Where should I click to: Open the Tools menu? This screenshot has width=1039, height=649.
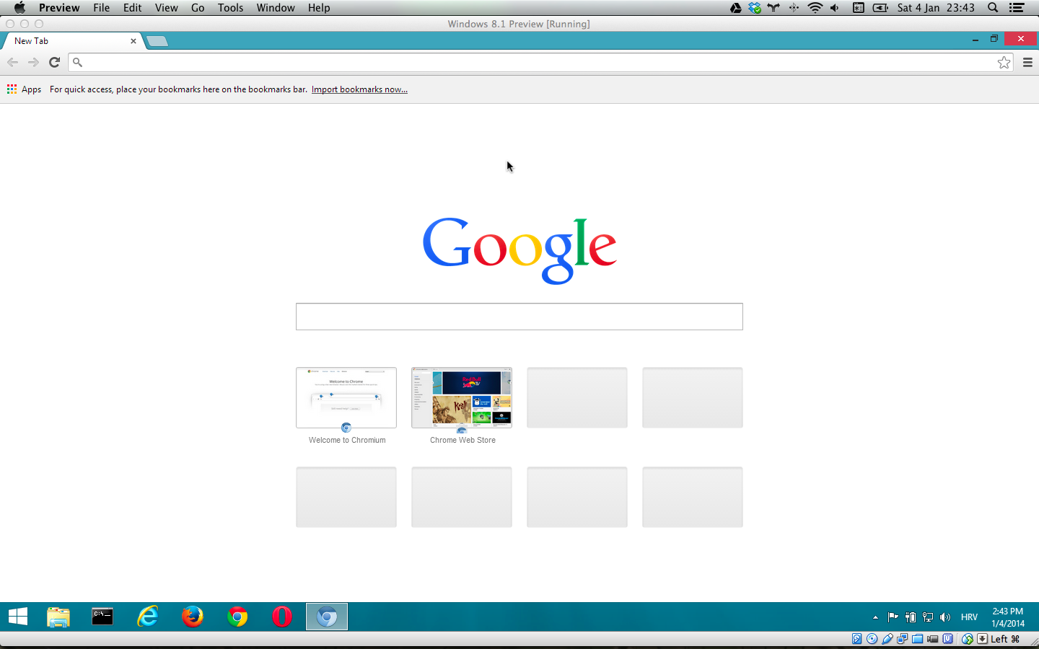231,8
